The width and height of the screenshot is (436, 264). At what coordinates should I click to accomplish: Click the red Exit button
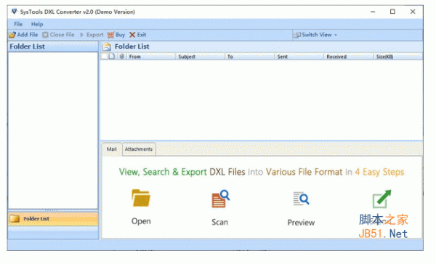coord(137,35)
